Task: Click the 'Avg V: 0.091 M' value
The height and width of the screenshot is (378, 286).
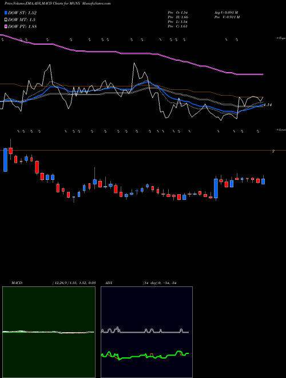Action: click(x=226, y=13)
